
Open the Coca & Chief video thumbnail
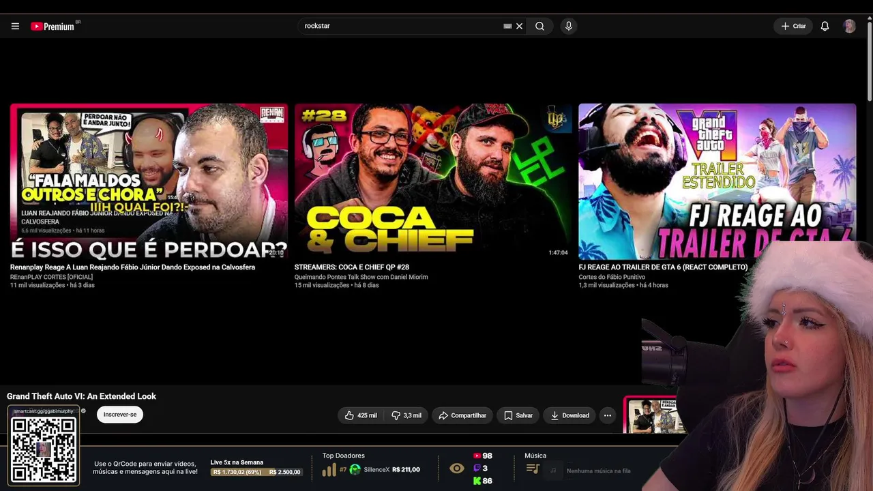(433, 181)
